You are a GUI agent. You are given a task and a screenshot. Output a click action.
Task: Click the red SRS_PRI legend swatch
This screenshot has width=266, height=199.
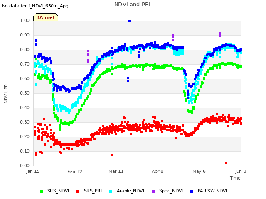(x=78, y=191)
